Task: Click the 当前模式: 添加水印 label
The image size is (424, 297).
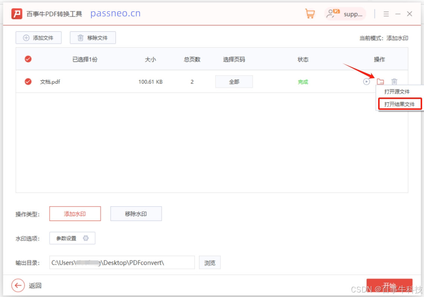Action: coord(384,38)
